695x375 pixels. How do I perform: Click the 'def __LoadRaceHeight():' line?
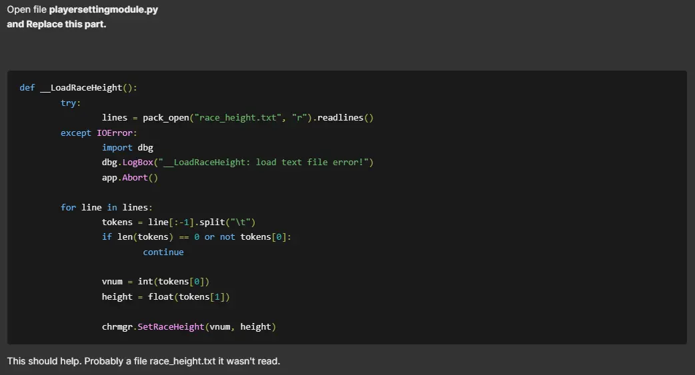[78, 88]
